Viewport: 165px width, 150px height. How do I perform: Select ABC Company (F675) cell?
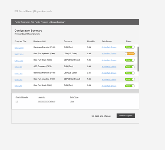(x=42, y=66)
